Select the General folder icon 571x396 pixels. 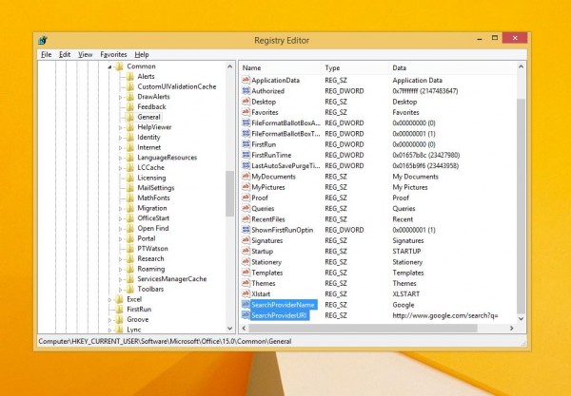(130, 117)
